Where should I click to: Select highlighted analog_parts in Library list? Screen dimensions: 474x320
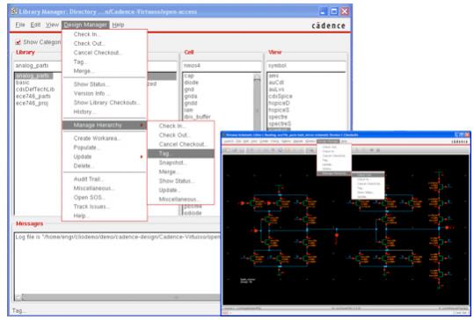point(33,76)
